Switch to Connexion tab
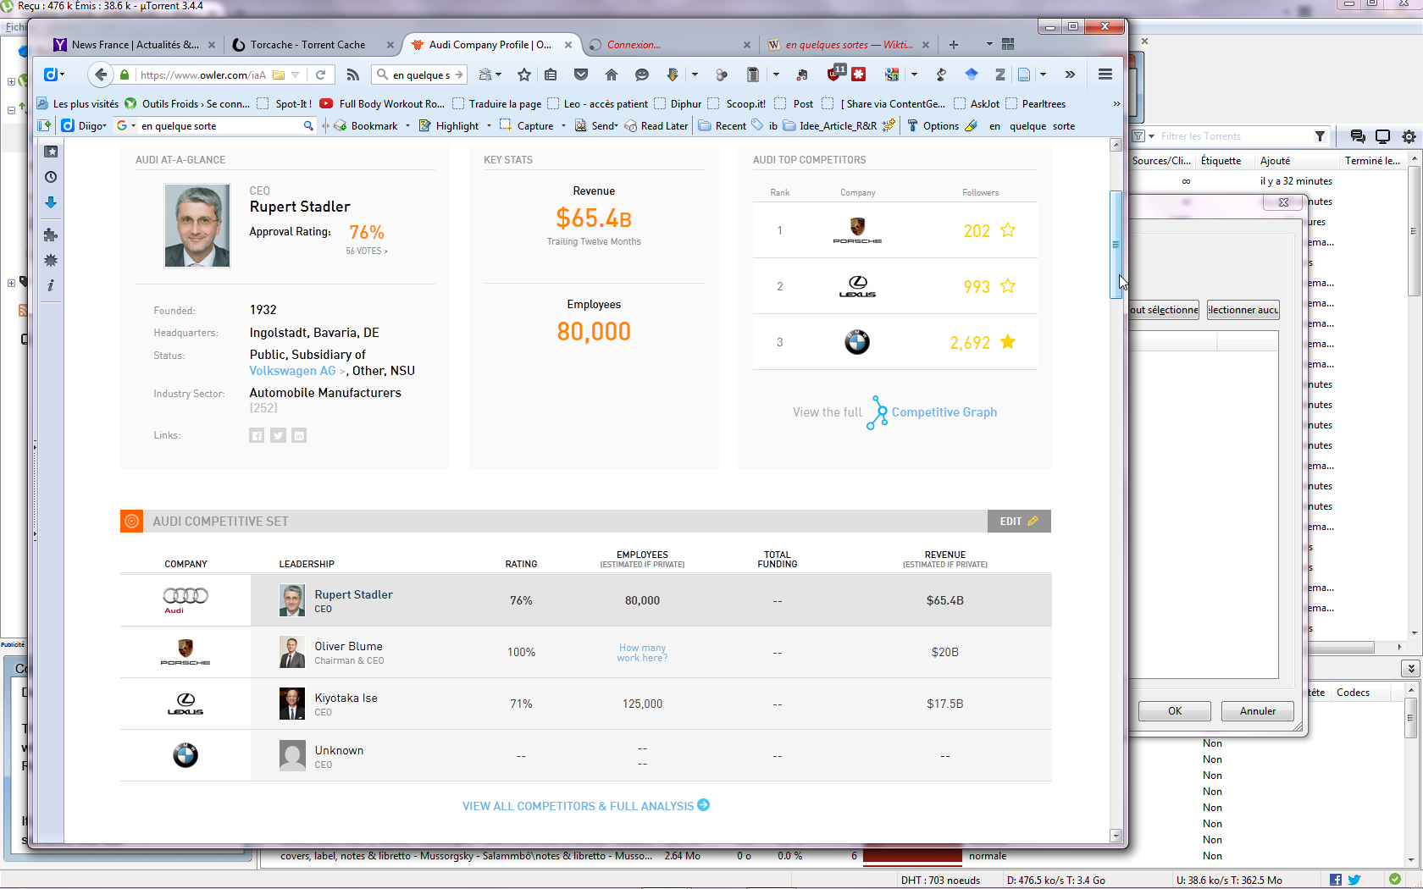Screen dimensions: 1423x889 click(669, 45)
